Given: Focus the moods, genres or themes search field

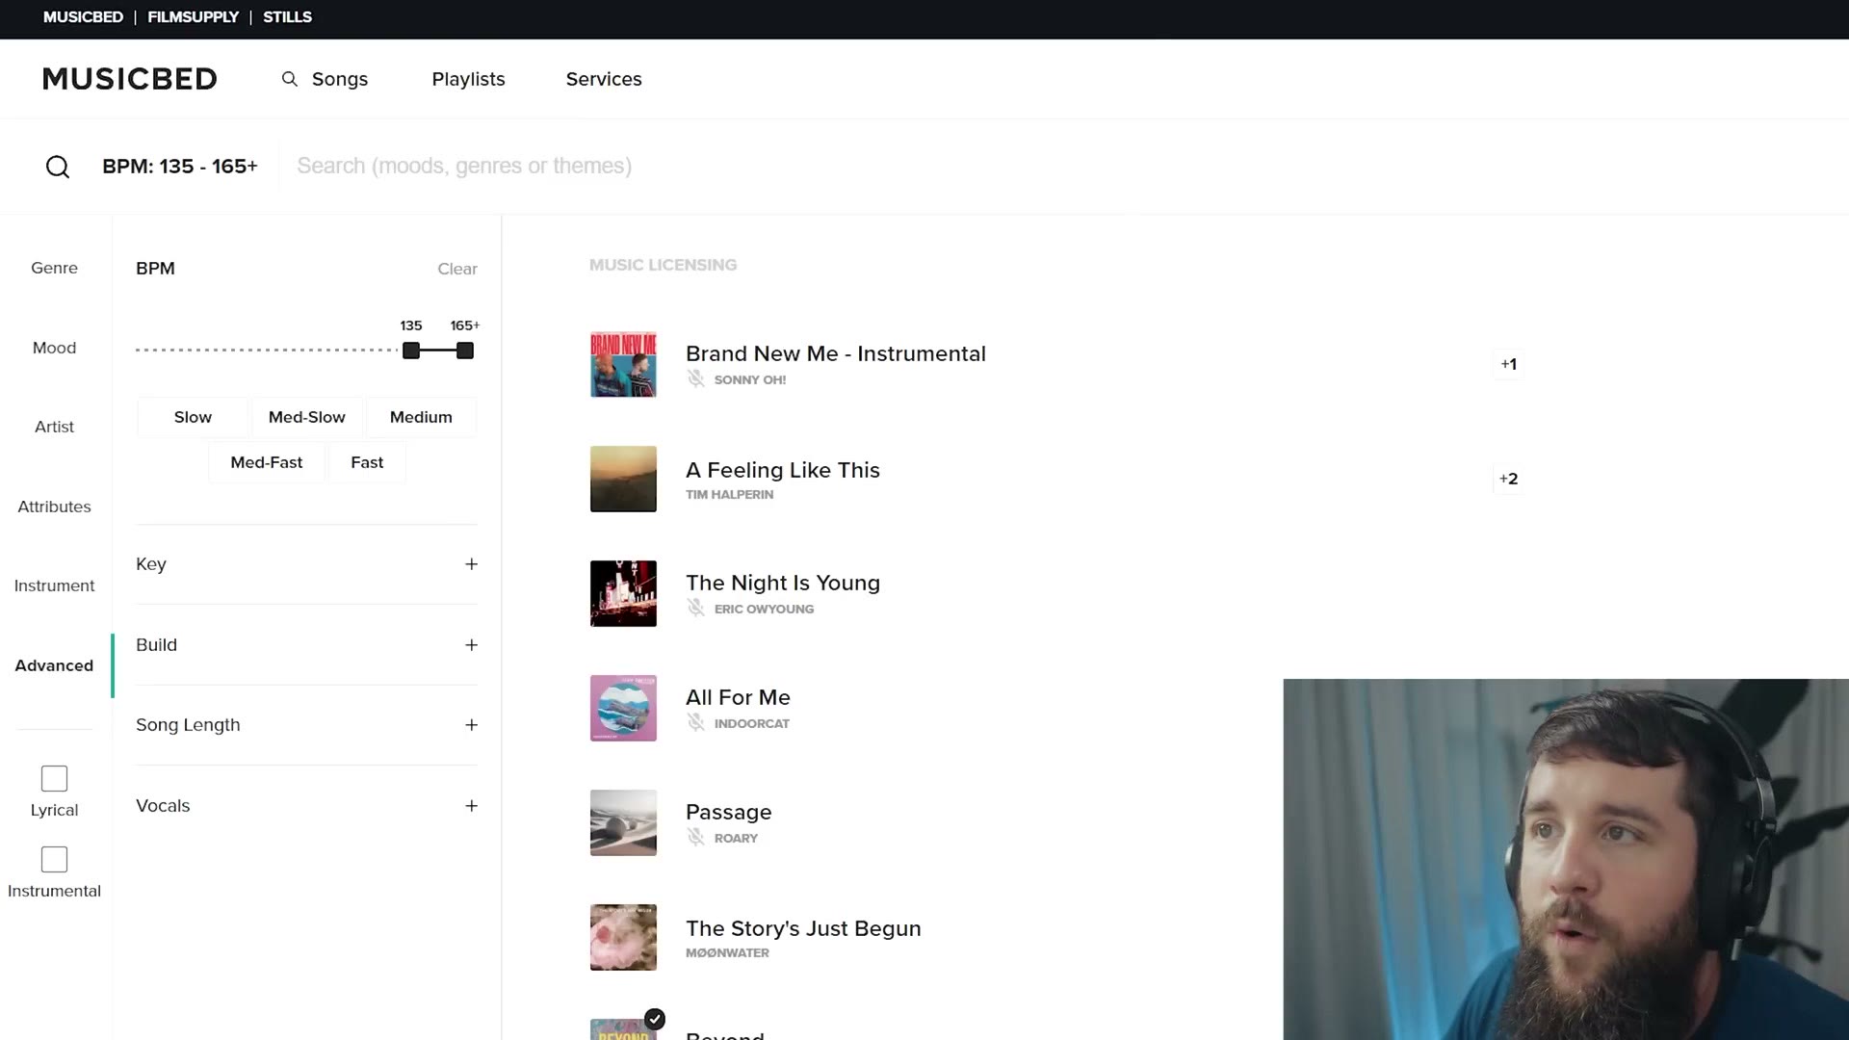Looking at the screenshot, I should pos(464,166).
